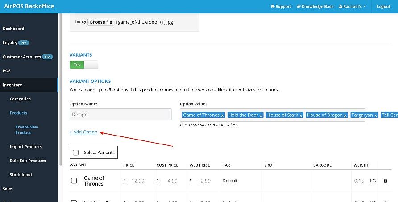Viewport: 398px width, 202px height.
Task: Click the selected file name text
Action: [144, 22]
